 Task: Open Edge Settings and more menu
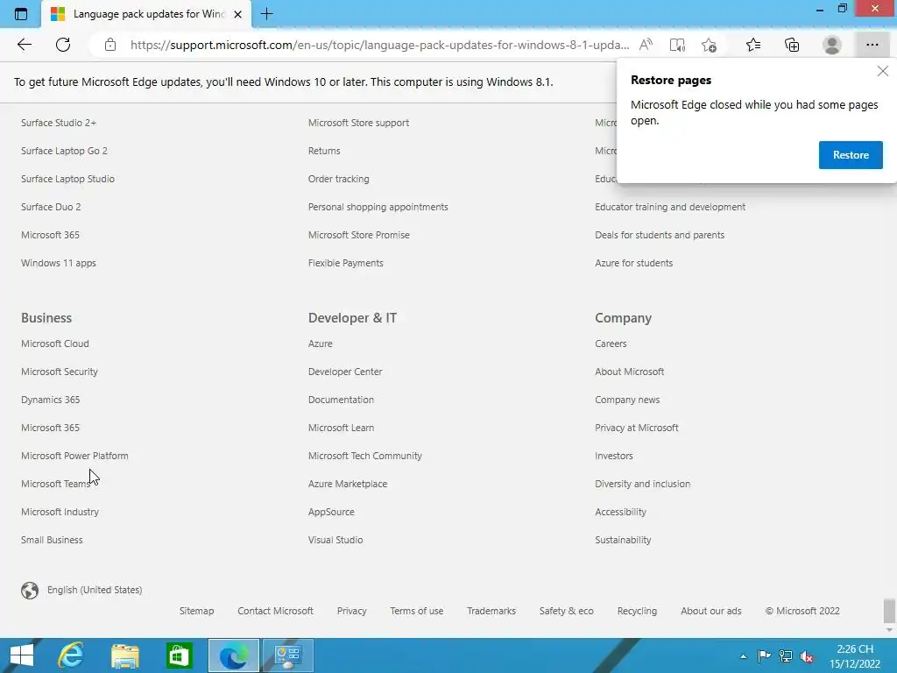coord(872,45)
